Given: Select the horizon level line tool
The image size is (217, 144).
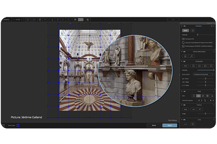Looking at the screenshot, I should coord(193,109).
